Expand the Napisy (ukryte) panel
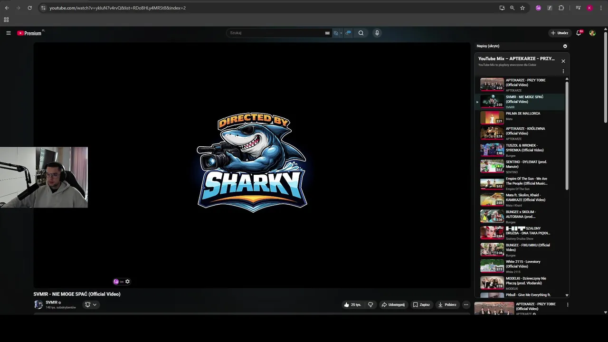608x342 pixels. tap(565, 46)
